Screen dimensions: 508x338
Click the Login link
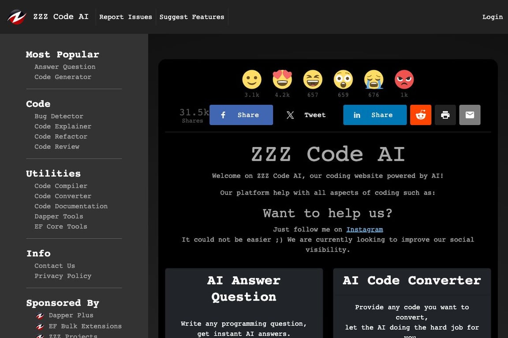[x=493, y=17]
